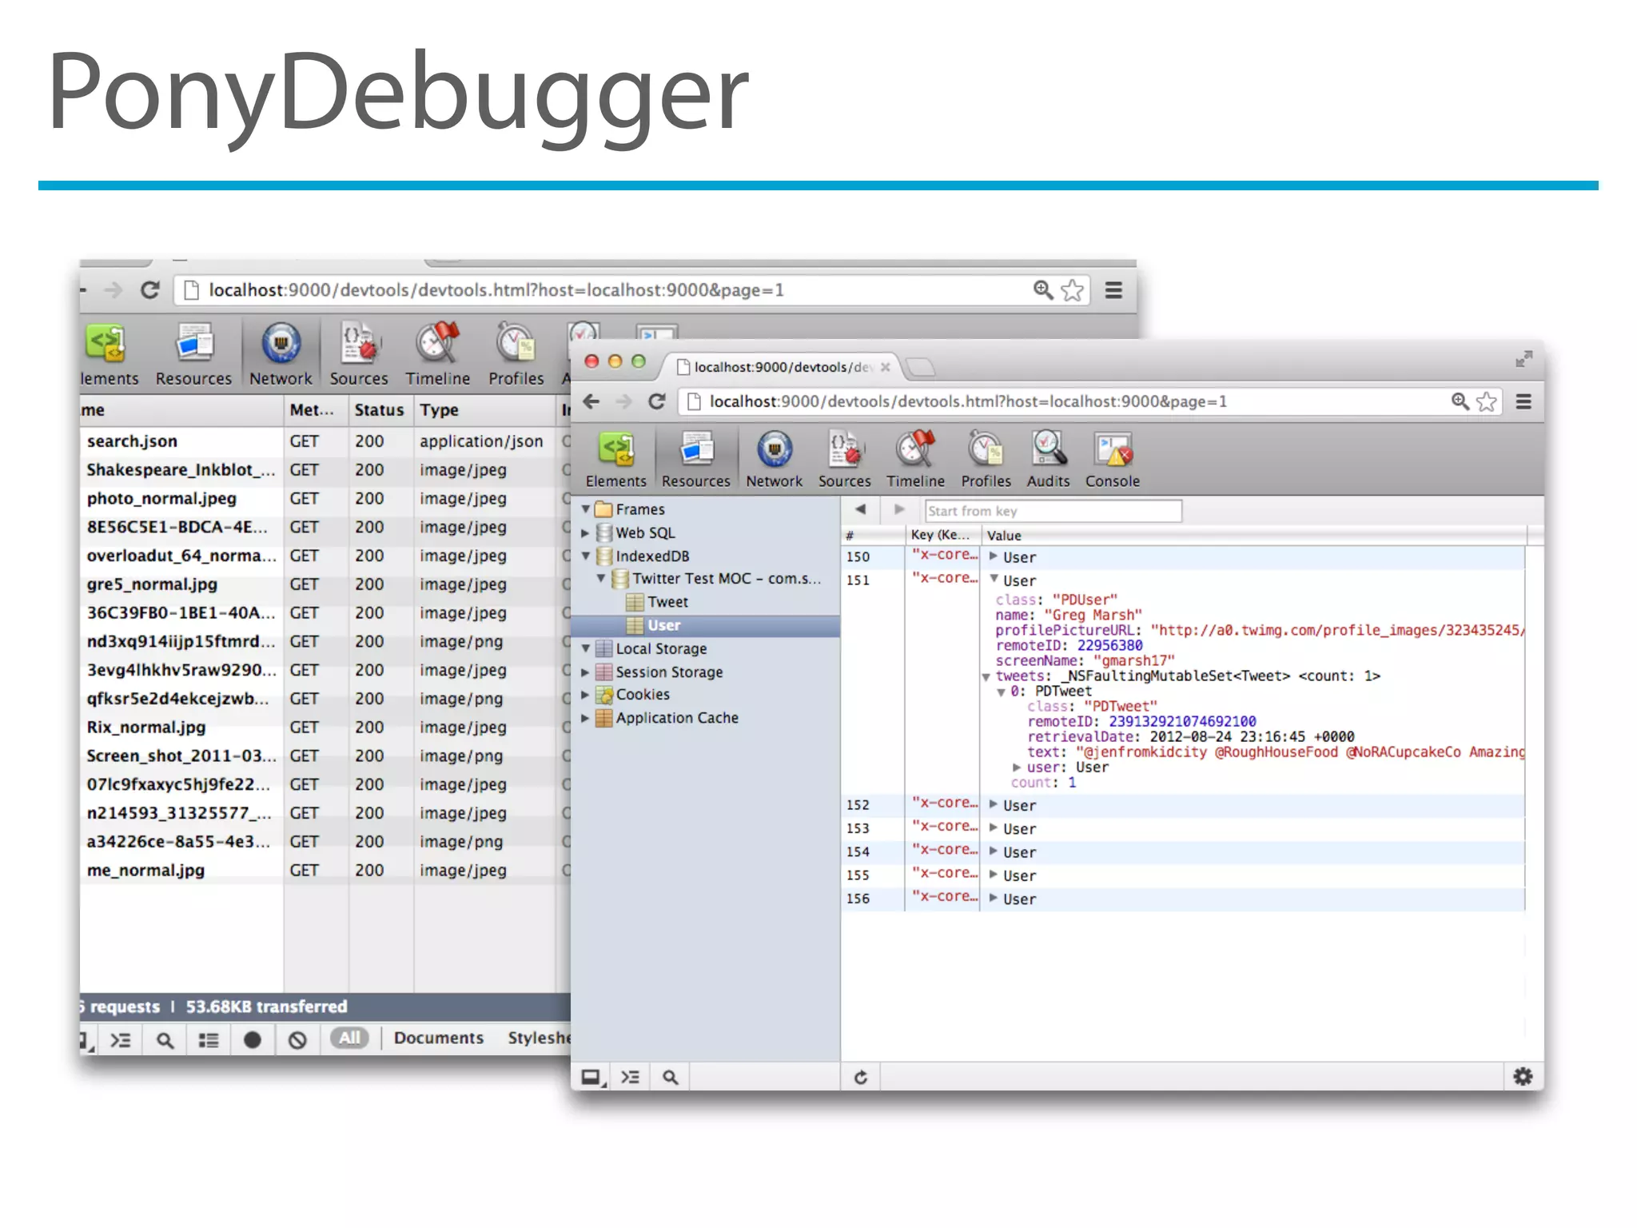Screen dimensions: 1637x1228
Task: Collapse the tweets property disclosure
Action: (x=986, y=676)
